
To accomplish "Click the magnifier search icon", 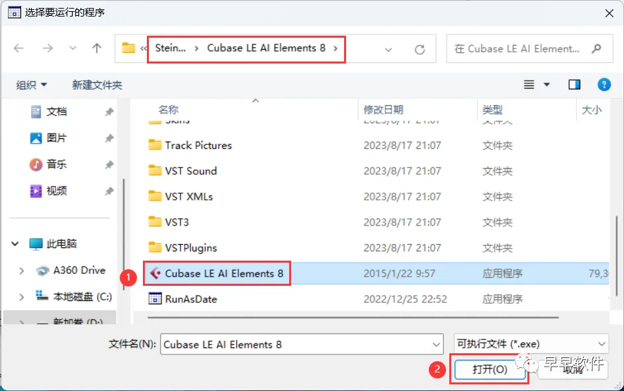I will tap(596, 48).
